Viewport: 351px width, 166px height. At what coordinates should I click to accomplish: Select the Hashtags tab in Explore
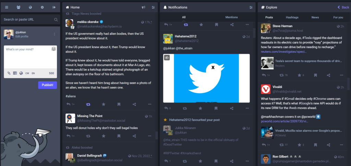(292, 17)
